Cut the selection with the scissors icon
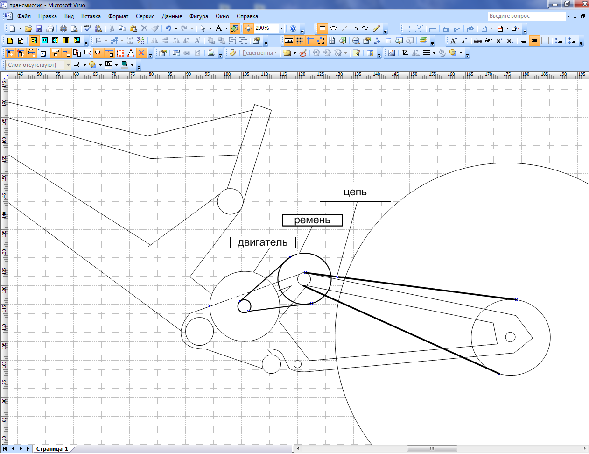This screenshot has width=589, height=454. coord(112,28)
